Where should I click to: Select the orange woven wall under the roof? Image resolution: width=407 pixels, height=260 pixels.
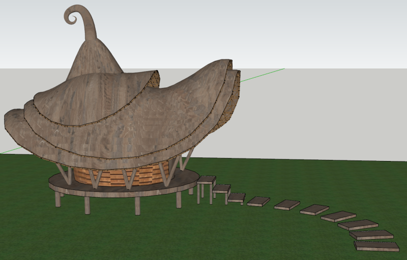tap(145, 176)
